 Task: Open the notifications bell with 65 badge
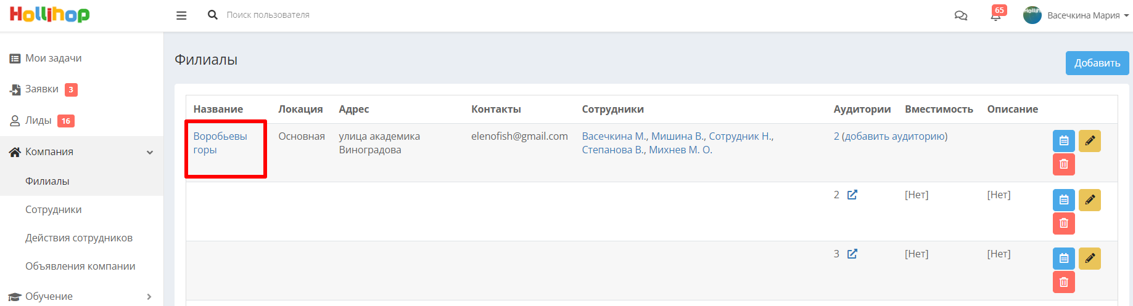996,14
